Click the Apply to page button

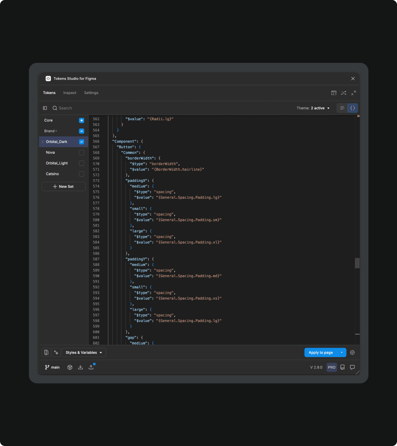click(x=321, y=353)
